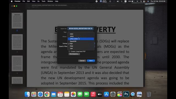Screen dimensions: 176x99
Task: Open Wi-Fi status in menu bar
Action: coord(137,1)
